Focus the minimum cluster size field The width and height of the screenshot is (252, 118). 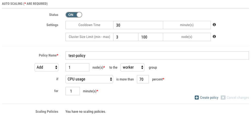tap(125, 37)
